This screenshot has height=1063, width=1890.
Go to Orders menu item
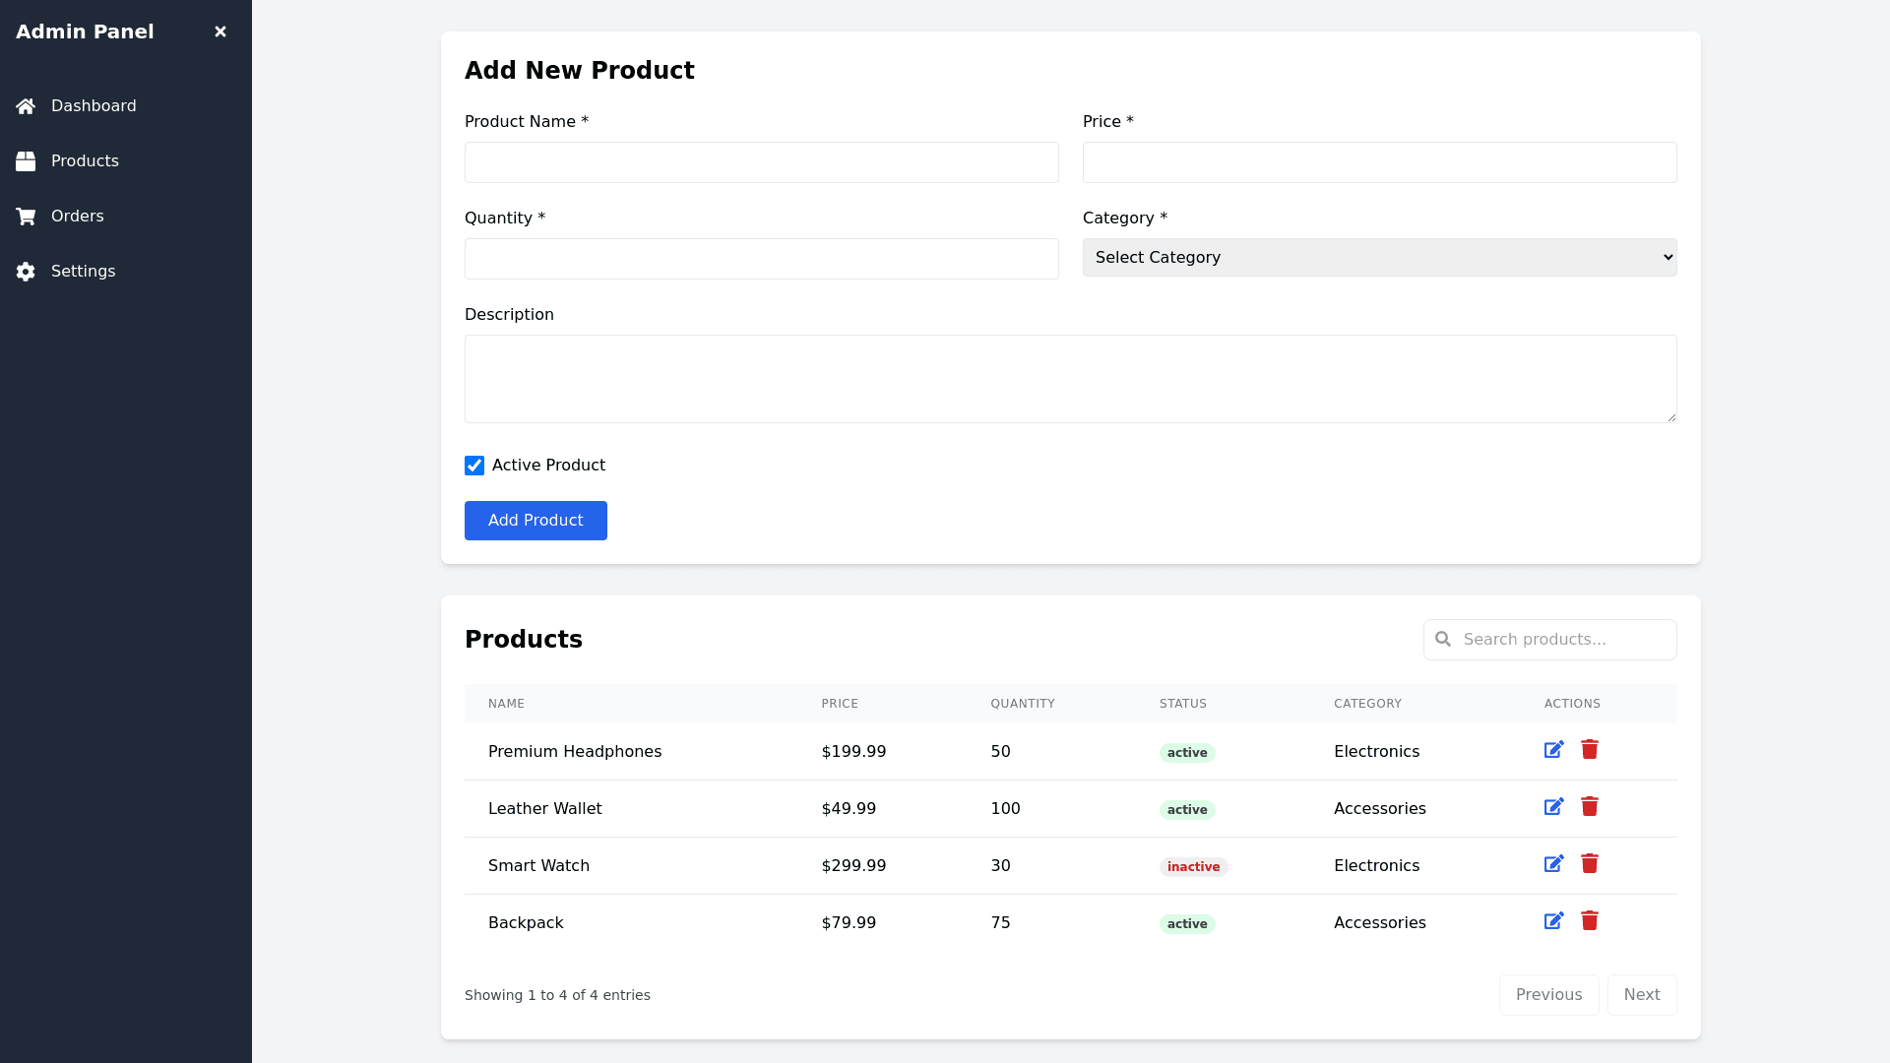click(77, 217)
